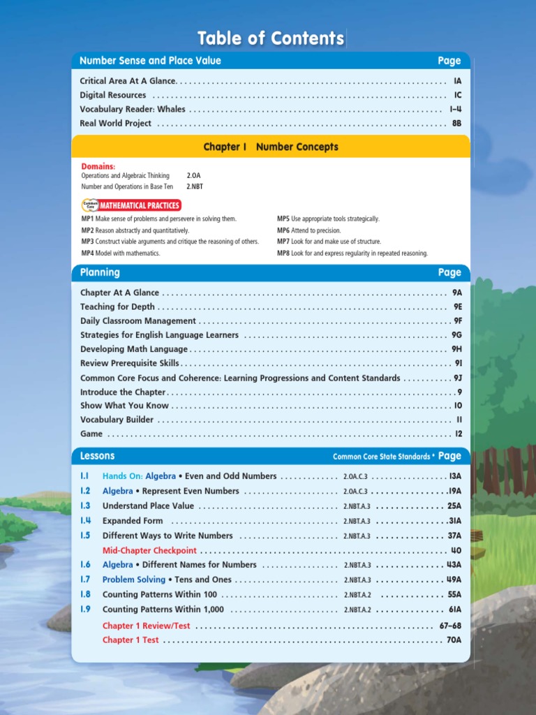Click page number 70A
Screen dimensions: 536x715
pos(454,640)
